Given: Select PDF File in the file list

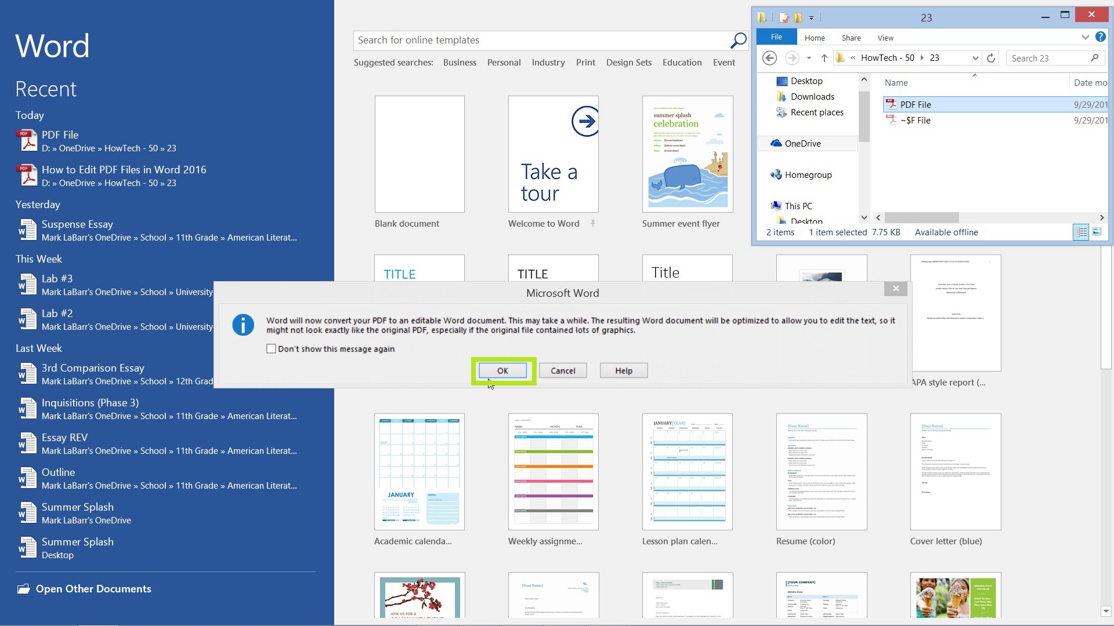Looking at the screenshot, I should click(x=915, y=104).
